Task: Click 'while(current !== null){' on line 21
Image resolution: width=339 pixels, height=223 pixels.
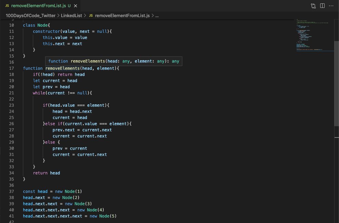Action: tap(63, 93)
